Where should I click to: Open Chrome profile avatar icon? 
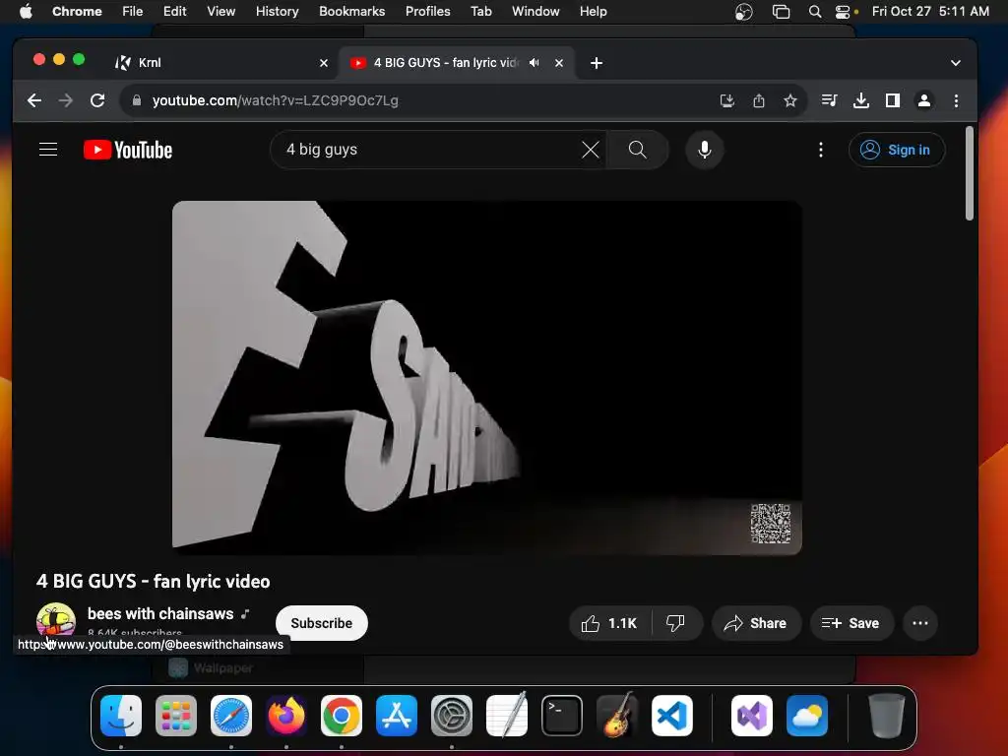[923, 100]
